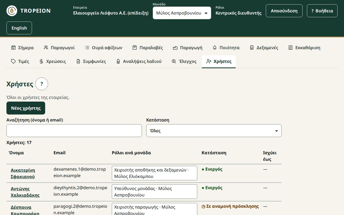Switch to the Δεξαμενές tab

(264, 48)
